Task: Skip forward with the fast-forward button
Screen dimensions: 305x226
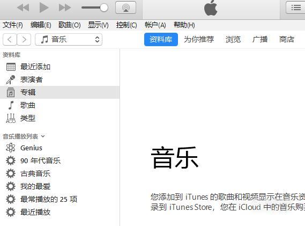Action: [x=65, y=8]
